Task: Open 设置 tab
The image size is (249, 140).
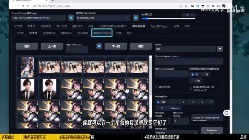Action: pos(176,26)
